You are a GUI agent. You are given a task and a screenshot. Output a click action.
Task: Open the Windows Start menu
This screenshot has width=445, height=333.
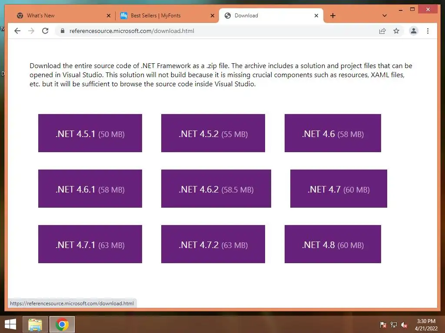point(10,324)
